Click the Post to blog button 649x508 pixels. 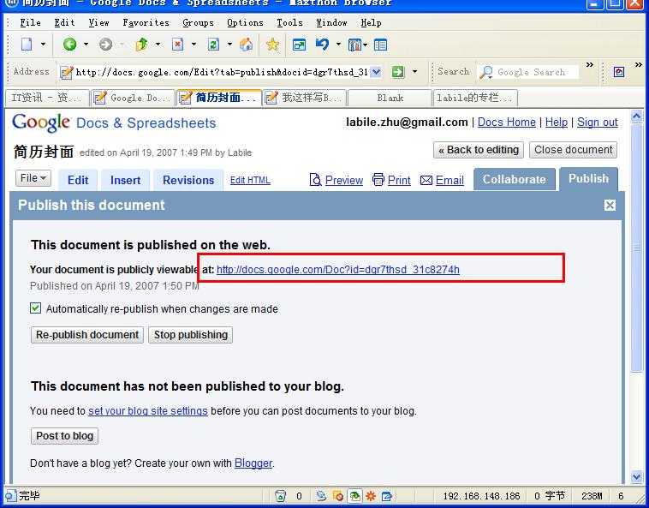coord(64,436)
